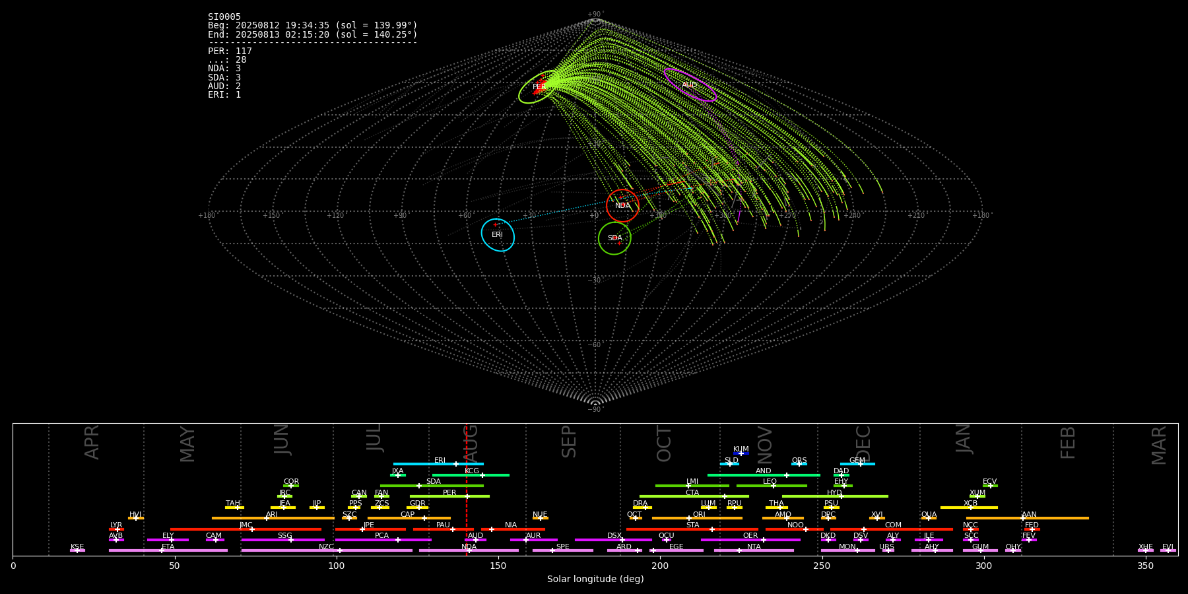This screenshot has height=594, width=1188.
Task: Click the 'SDA: 3' count entry
Action: [x=224, y=78]
